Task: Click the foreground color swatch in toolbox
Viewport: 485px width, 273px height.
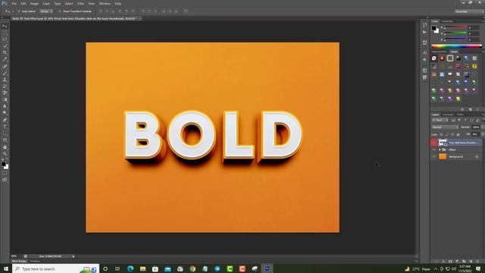Action: [x=3, y=165]
